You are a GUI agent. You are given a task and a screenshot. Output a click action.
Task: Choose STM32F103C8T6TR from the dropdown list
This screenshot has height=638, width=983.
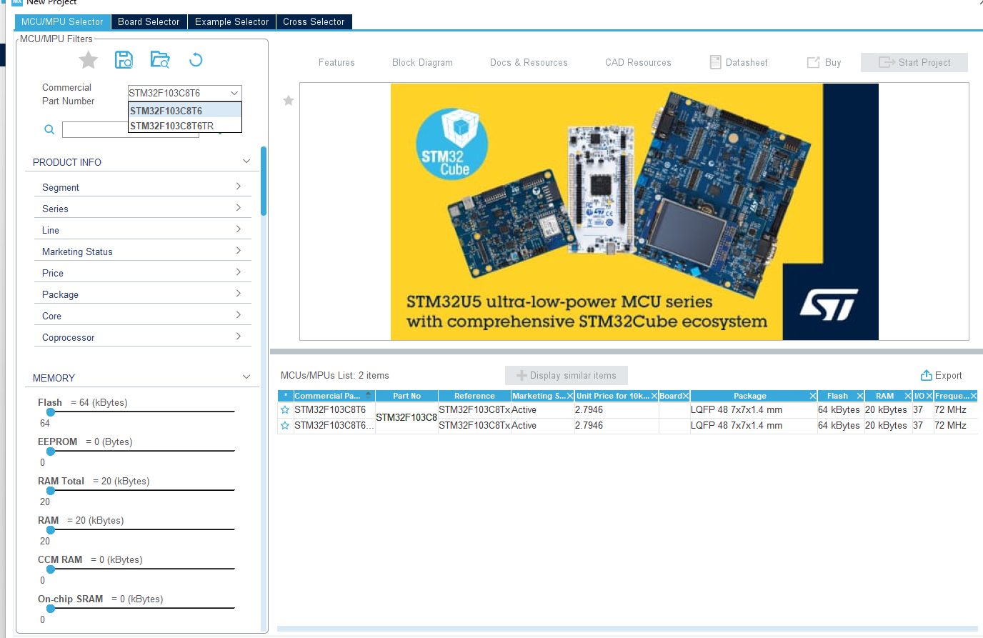click(185, 126)
